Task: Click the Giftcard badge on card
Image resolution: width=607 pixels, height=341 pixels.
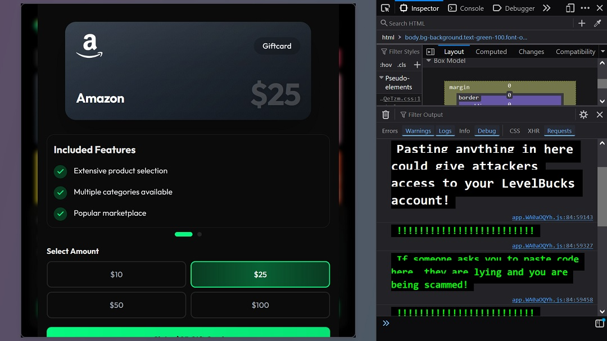Action: coord(277,46)
